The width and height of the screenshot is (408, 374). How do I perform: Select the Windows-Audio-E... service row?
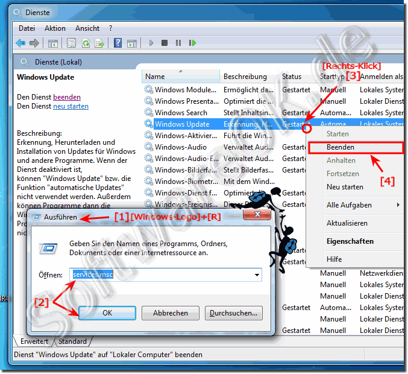tap(225, 159)
